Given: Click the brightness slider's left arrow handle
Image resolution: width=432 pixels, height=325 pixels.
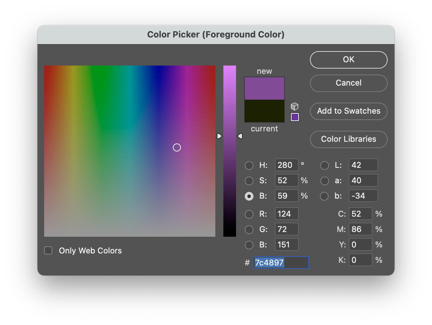Looking at the screenshot, I should (x=219, y=136).
